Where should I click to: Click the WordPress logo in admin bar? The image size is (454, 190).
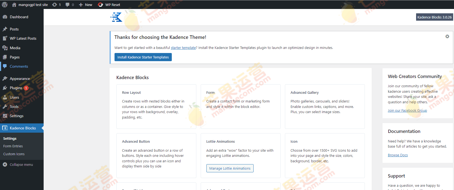[5, 5]
